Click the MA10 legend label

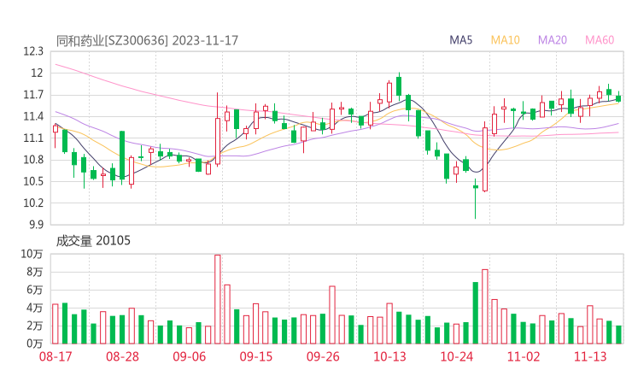(505, 40)
